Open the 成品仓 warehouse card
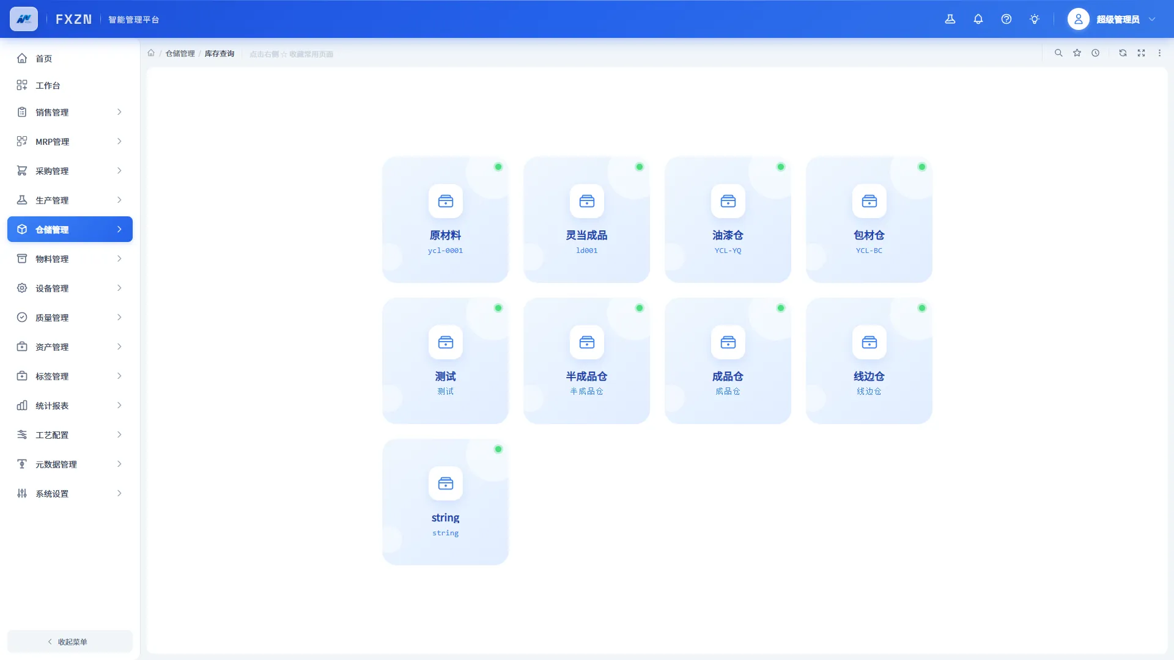Viewport: 1174px width, 660px height. coord(728,361)
